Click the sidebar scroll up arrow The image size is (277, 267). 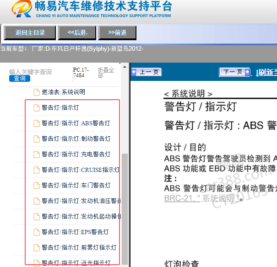click(x=125, y=67)
